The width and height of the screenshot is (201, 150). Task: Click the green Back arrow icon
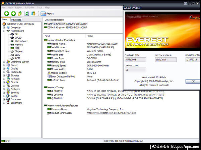(7, 13)
